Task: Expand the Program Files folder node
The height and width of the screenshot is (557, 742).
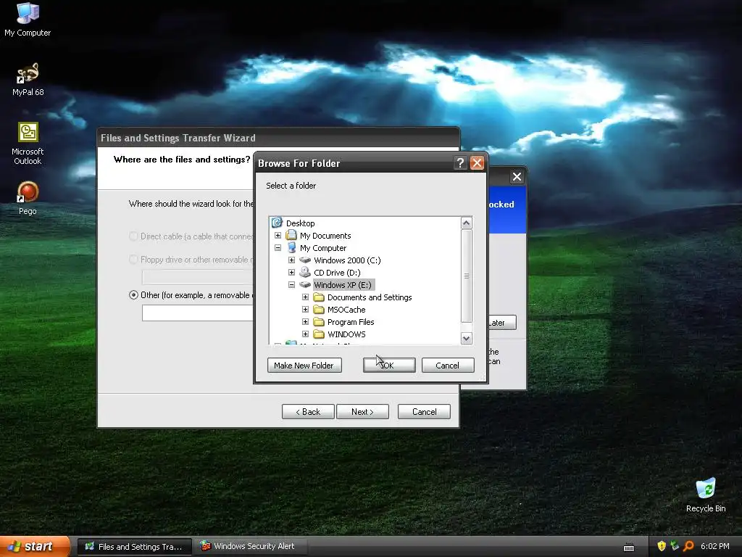Action: 305,321
